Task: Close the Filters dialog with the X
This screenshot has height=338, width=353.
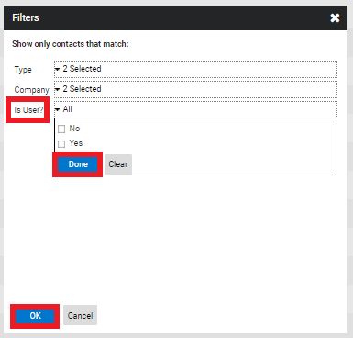Action: coord(335,17)
